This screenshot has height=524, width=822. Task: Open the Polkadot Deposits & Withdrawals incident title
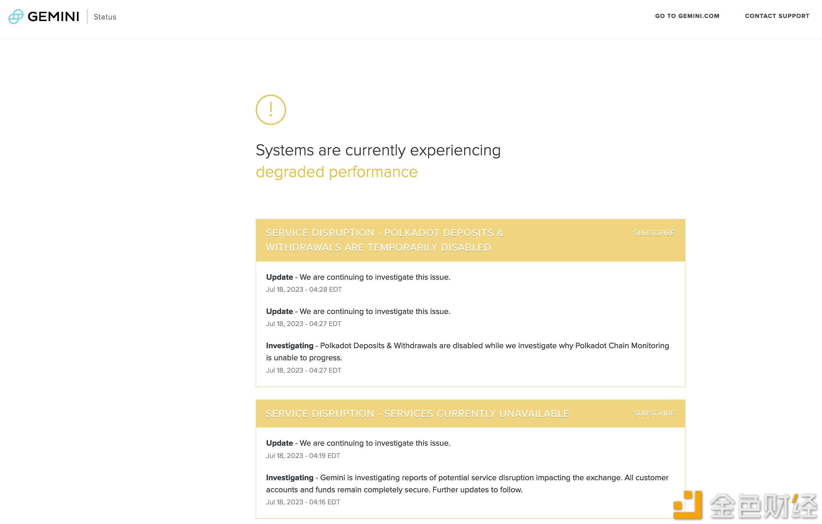[x=384, y=240]
